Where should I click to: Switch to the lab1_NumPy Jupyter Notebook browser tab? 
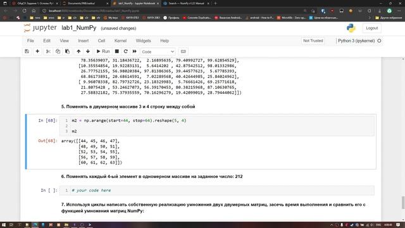pos(137,3)
